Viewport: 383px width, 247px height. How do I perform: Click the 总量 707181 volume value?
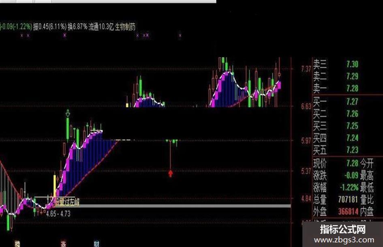point(348,199)
